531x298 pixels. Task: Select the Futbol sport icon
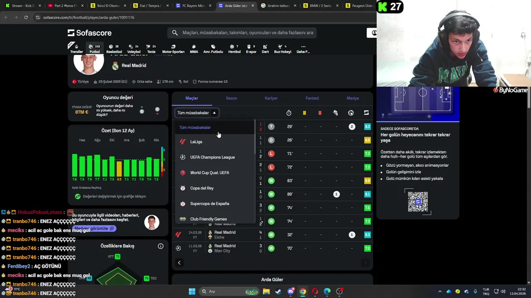pyautogui.click(x=95, y=49)
